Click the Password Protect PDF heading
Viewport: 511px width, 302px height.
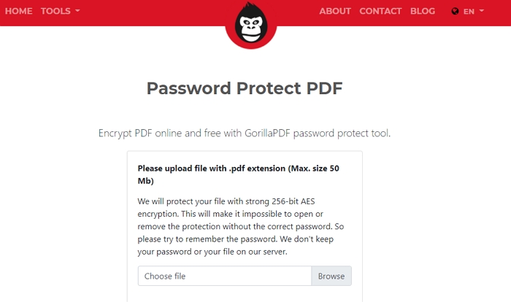245,88
